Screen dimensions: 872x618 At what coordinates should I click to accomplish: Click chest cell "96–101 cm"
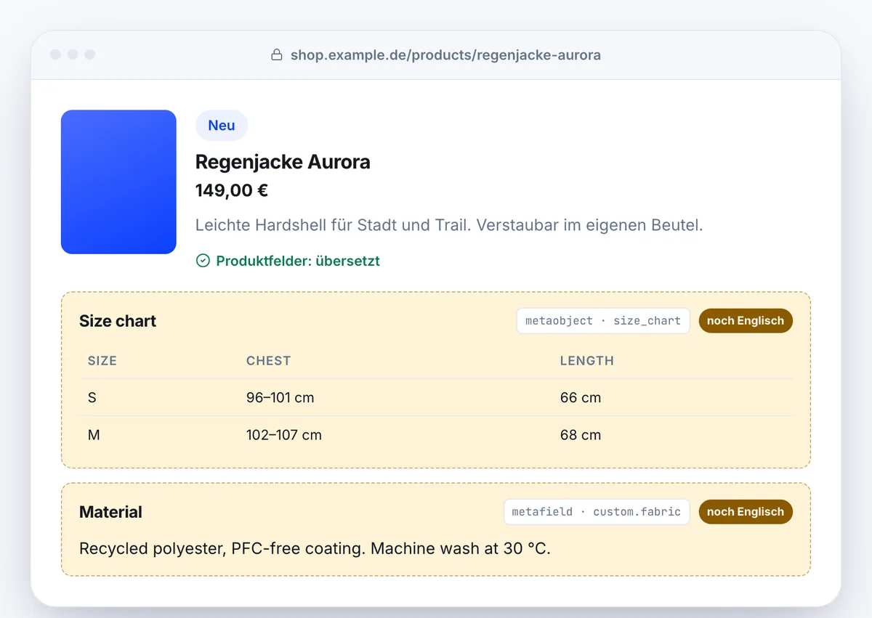tap(280, 398)
